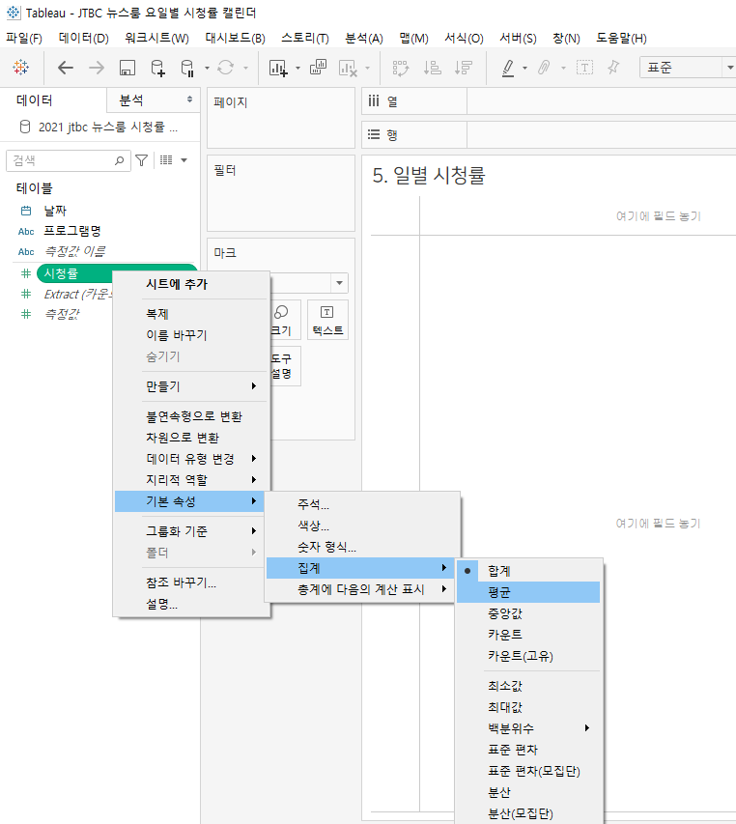Click the 5. 일별 시청률 sheet title

pyautogui.click(x=429, y=176)
